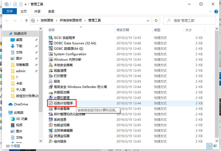Open the 查看 ribbon tab
Image resolution: width=221 pixels, height=151 pixels.
(51, 11)
